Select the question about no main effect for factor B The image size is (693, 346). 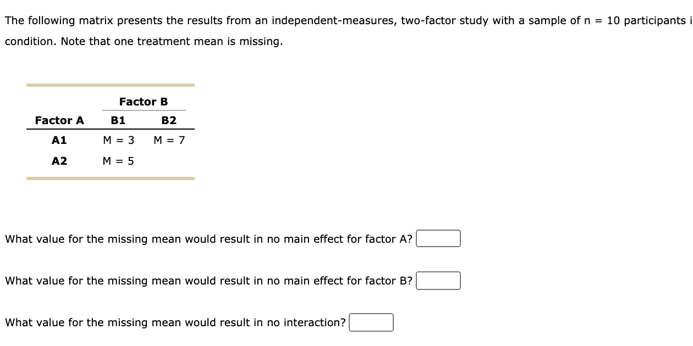[208, 281]
